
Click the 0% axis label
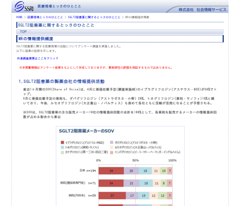point(98,160)
